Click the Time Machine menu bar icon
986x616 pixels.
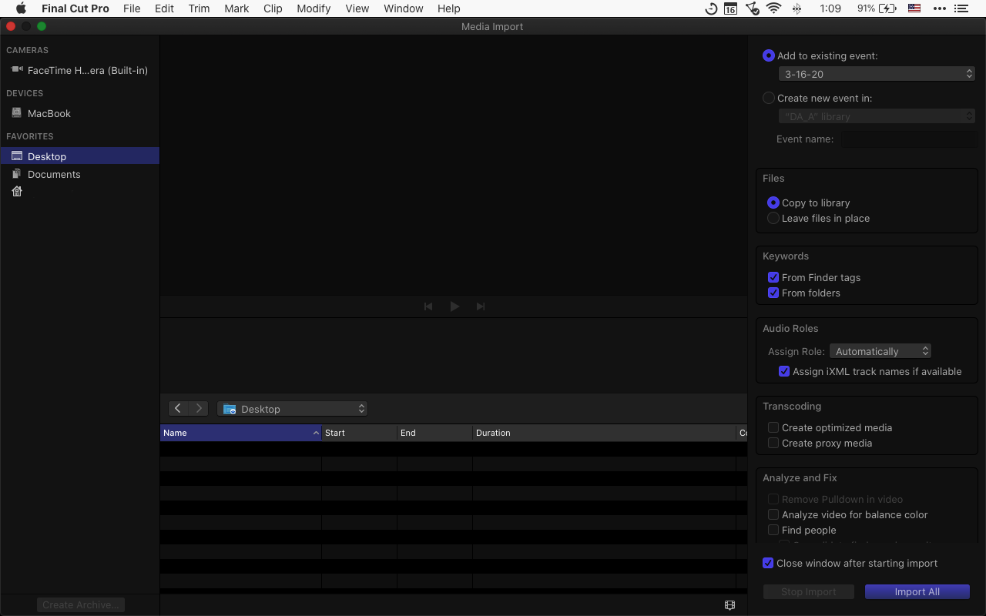(x=711, y=8)
